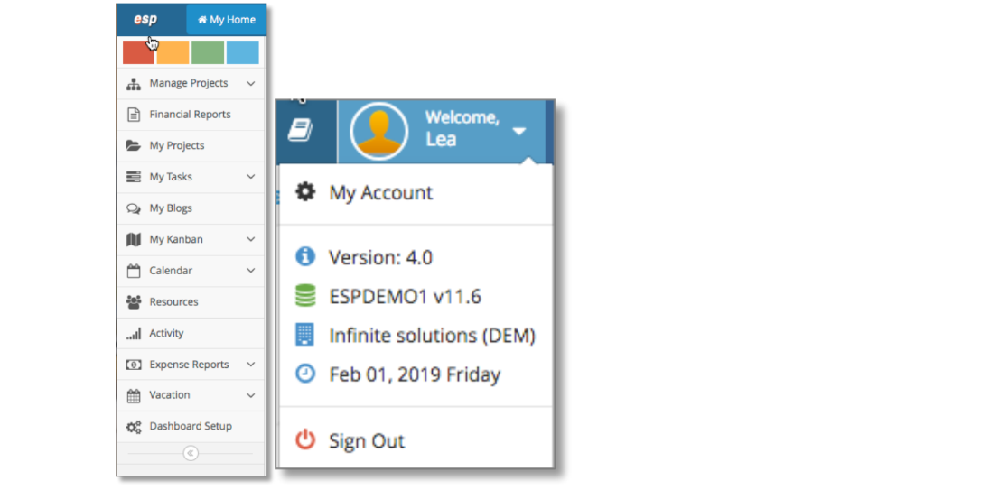This screenshot has height=490, width=990.
Task: Expand the My Kanban submenu arrow
Action: [x=250, y=239]
